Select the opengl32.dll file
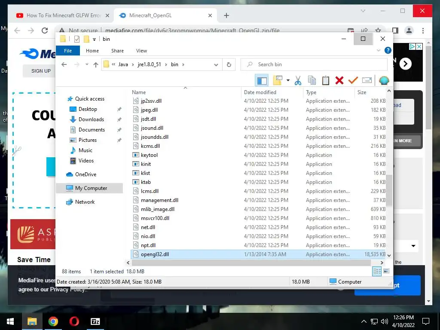Screen dimensions: 440x330 click(x=258, y=254)
